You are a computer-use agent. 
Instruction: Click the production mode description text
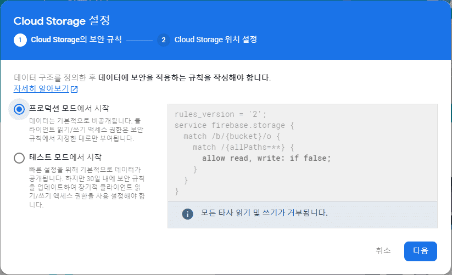click(86, 130)
